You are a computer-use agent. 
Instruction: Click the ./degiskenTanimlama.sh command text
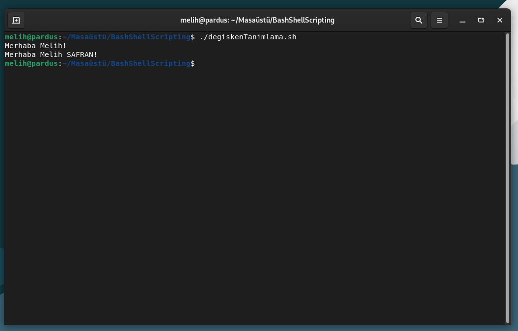pyautogui.click(x=248, y=37)
